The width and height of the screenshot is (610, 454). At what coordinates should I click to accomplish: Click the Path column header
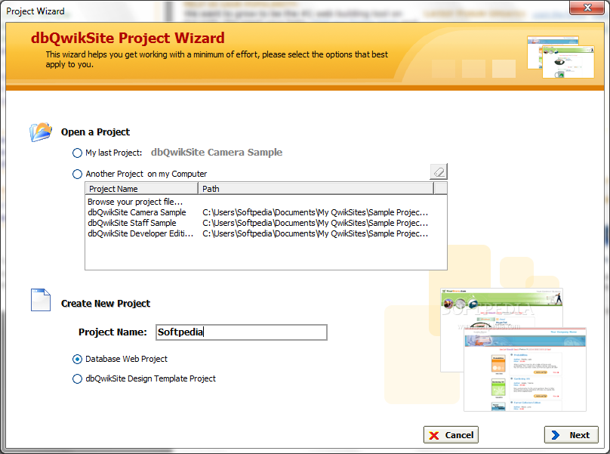(316, 189)
